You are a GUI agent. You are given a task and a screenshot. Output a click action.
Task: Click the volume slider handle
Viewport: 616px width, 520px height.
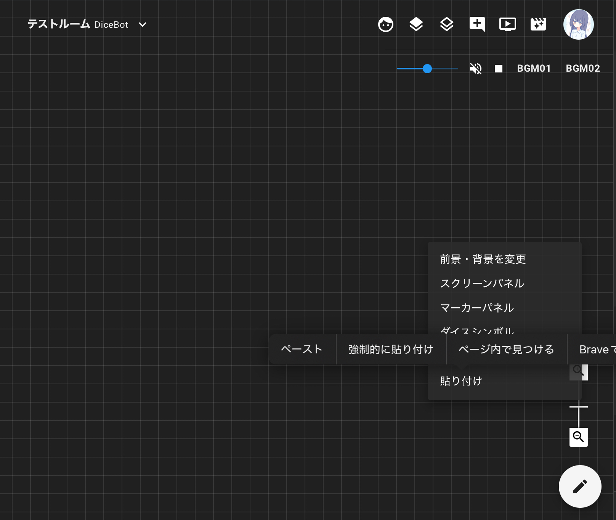coord(427,69)
